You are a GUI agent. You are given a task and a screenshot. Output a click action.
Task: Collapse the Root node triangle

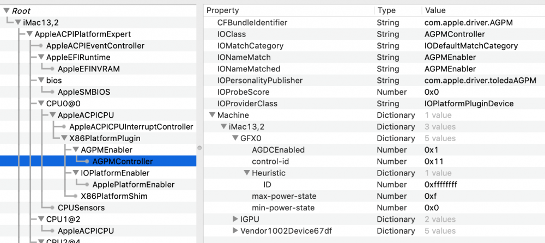7,11
